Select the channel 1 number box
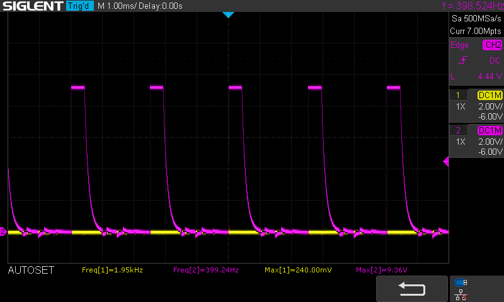504x302 pixels. pos(458,95)
